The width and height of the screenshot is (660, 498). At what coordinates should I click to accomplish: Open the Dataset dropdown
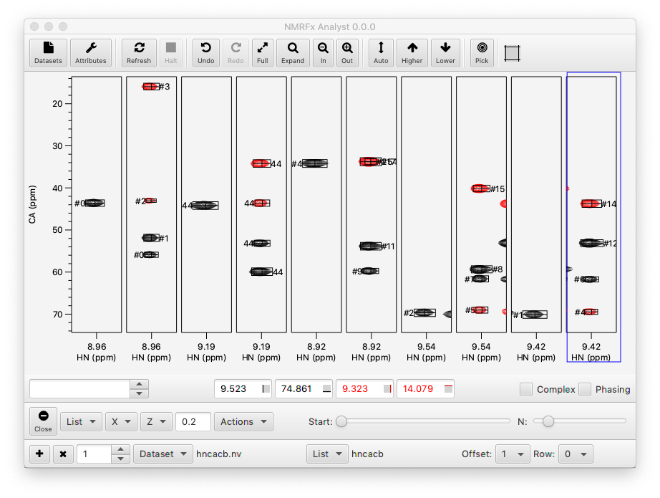163,454
